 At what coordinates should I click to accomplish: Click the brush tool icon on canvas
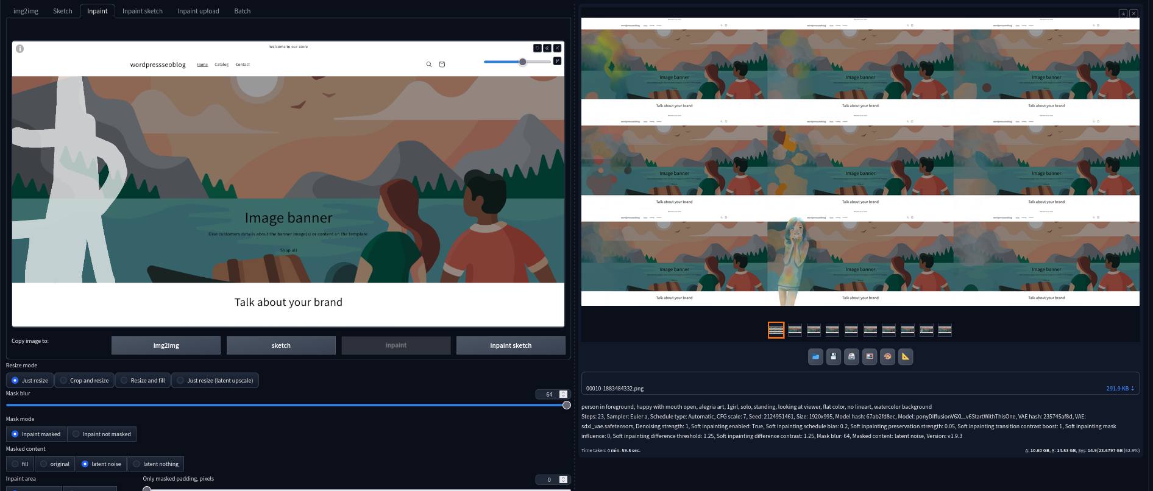[x=557, y=61]
